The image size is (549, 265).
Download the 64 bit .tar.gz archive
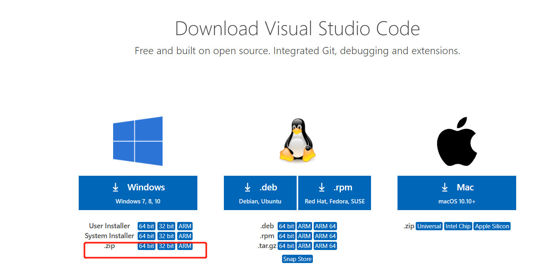pos(286,246)
